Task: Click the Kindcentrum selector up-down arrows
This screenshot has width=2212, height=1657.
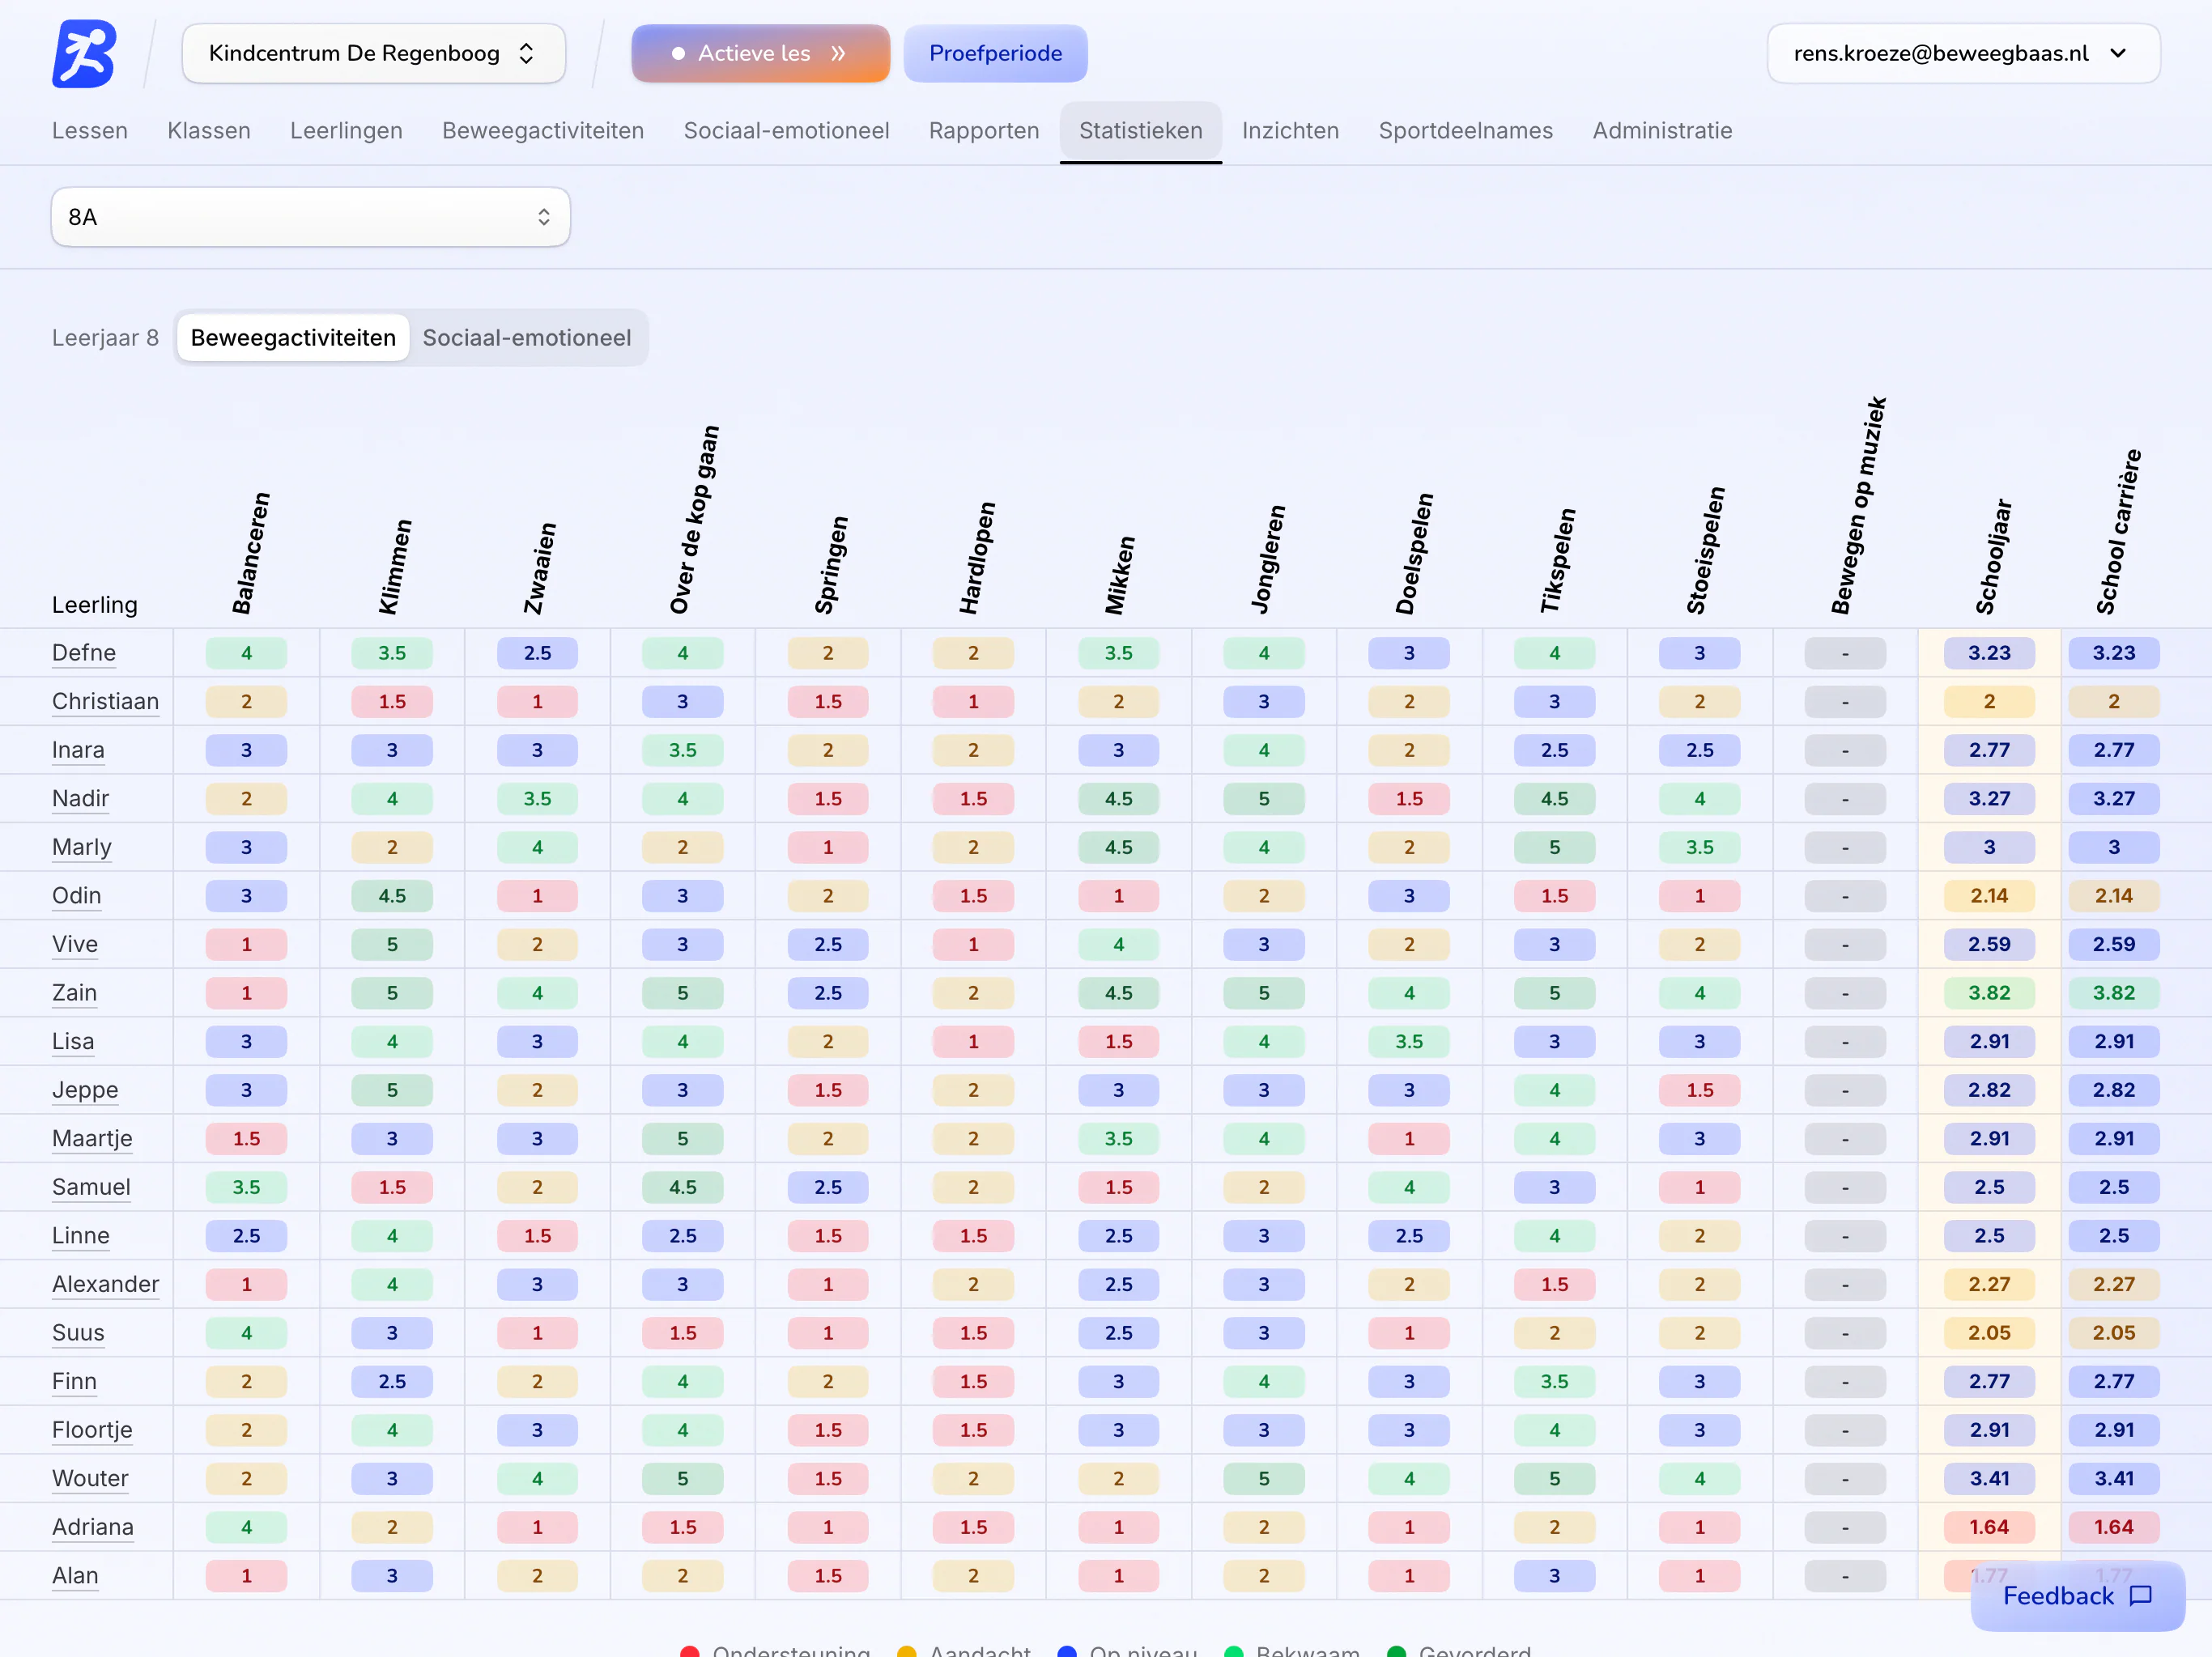Action: tap(526, 53)
